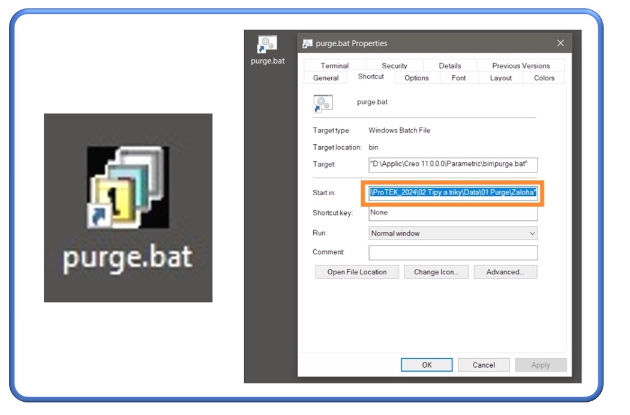
Task: Switch to the Terminal tab
Action: [x=334, y=66]
